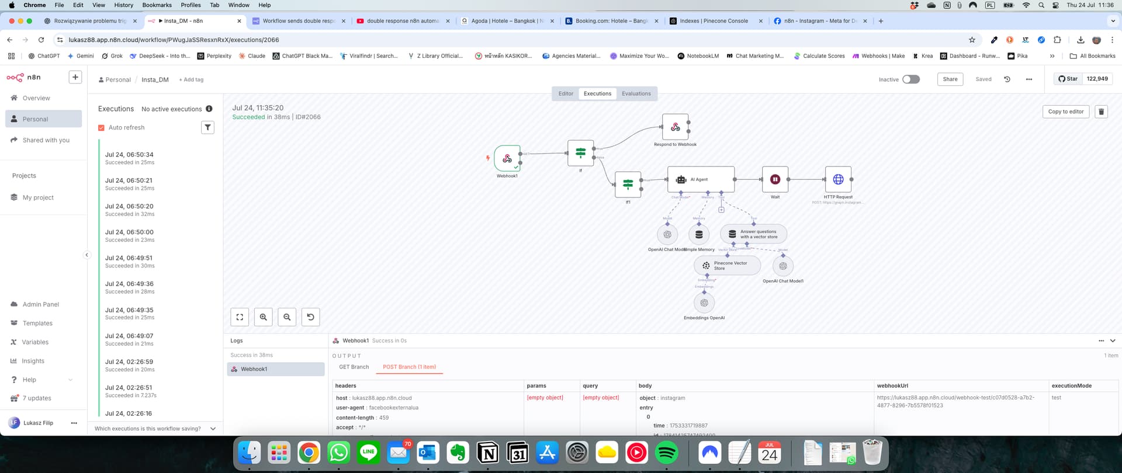This screenshot has height=473, width=1122.
Task: Open Chrome History menu
Action: click(123, 5)
